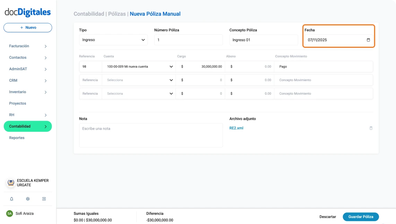Click the Guardar Póliza button
The image size is (396, 224).
tap(361, 217)
